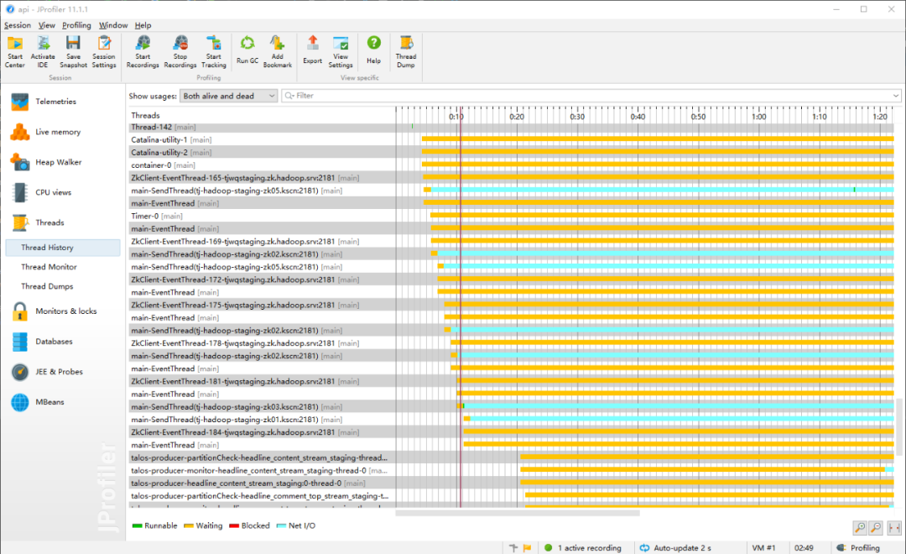Click Activate IDE toolbar icon
906x554 pixels.
coord(43,51)
